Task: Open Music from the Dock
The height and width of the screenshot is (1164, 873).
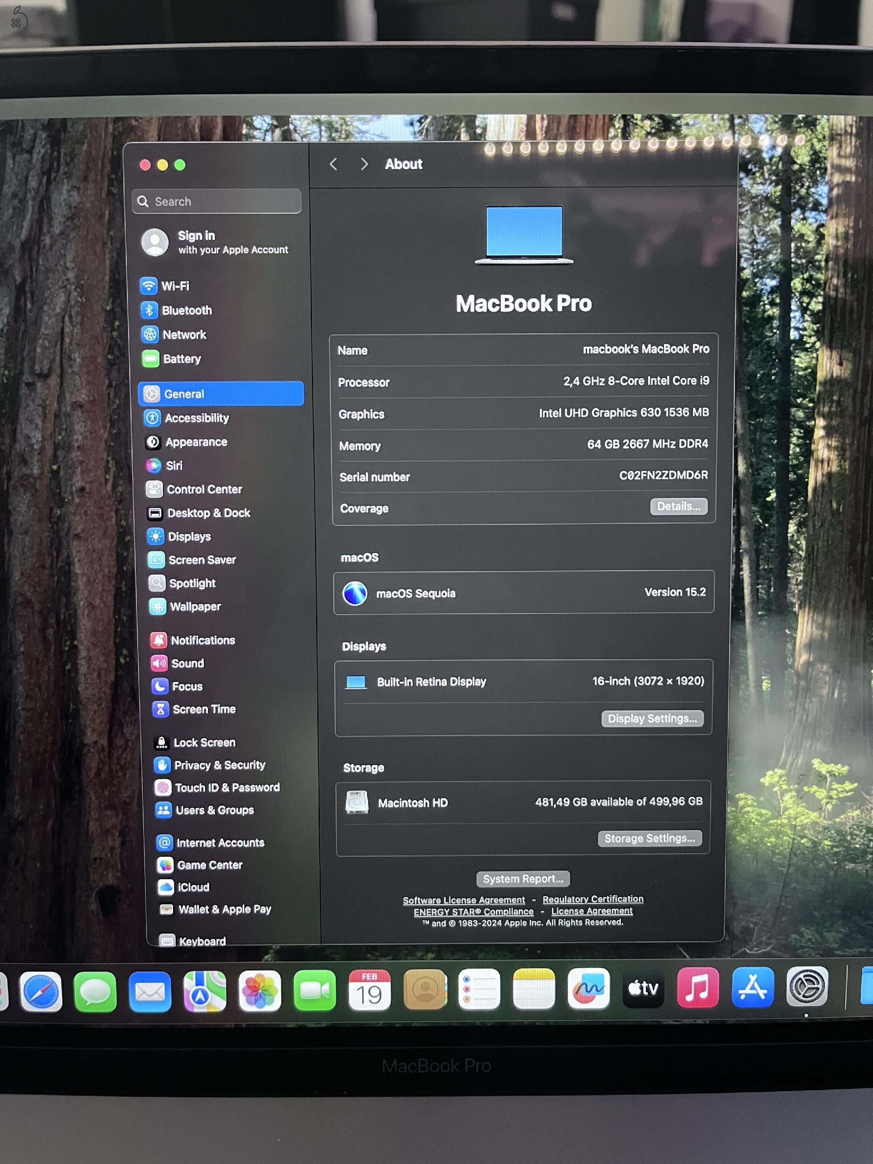Action: click(698, 987)
